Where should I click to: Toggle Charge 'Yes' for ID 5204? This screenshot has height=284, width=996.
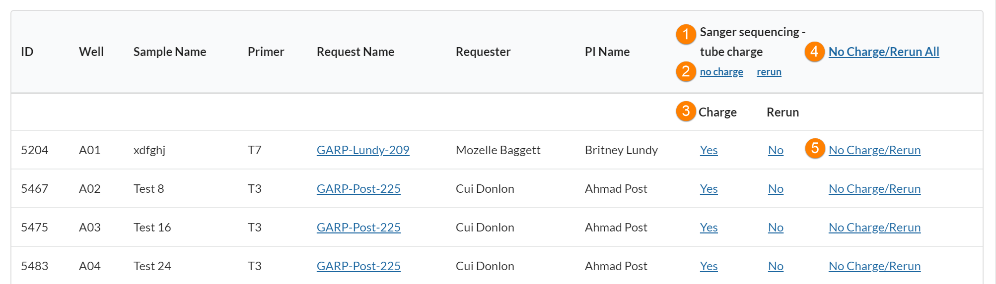[x=709, y=150]
